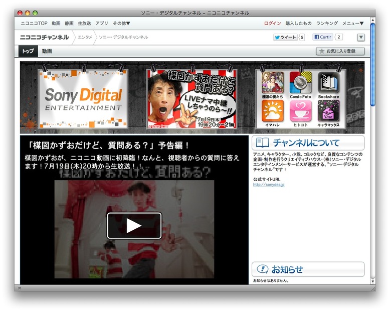Click the green zoom window button

[x=35, y=13]
